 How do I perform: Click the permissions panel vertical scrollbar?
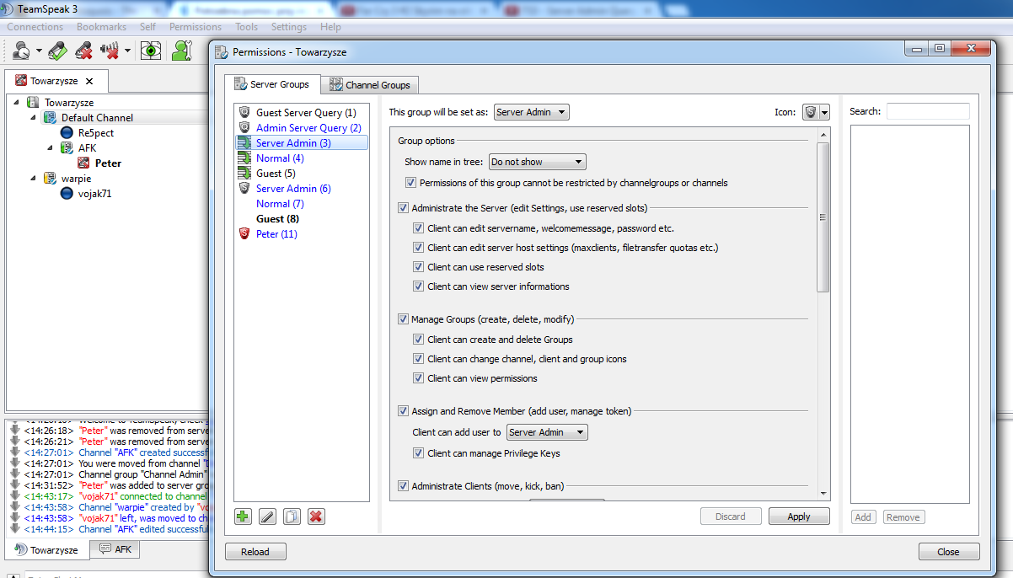tap(823, 217)
